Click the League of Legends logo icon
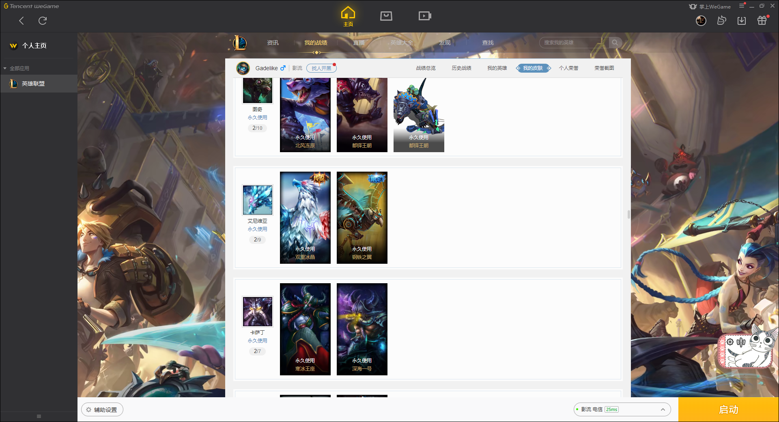Viewport: 779px width, 422px height. click(x=240, y=43)
